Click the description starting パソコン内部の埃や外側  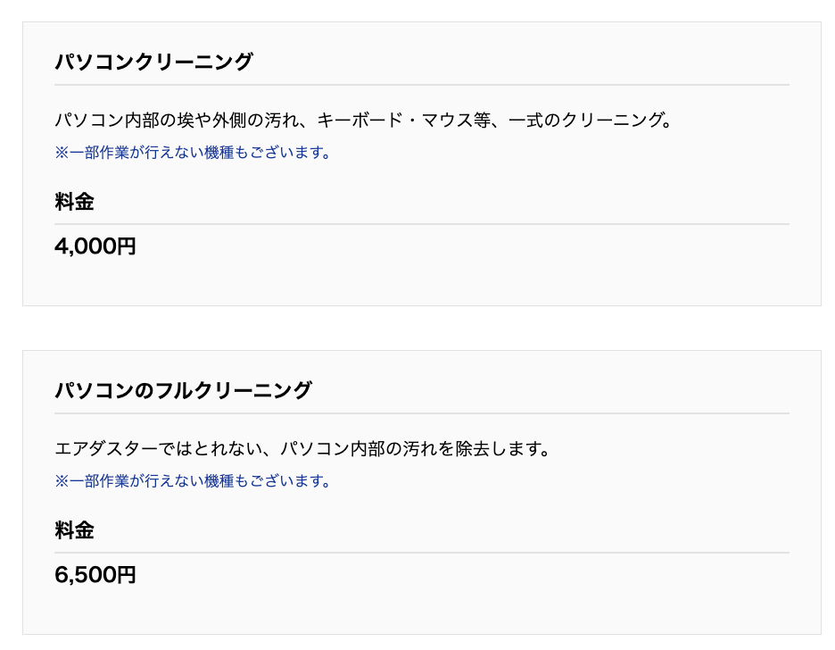click(363, 120)
